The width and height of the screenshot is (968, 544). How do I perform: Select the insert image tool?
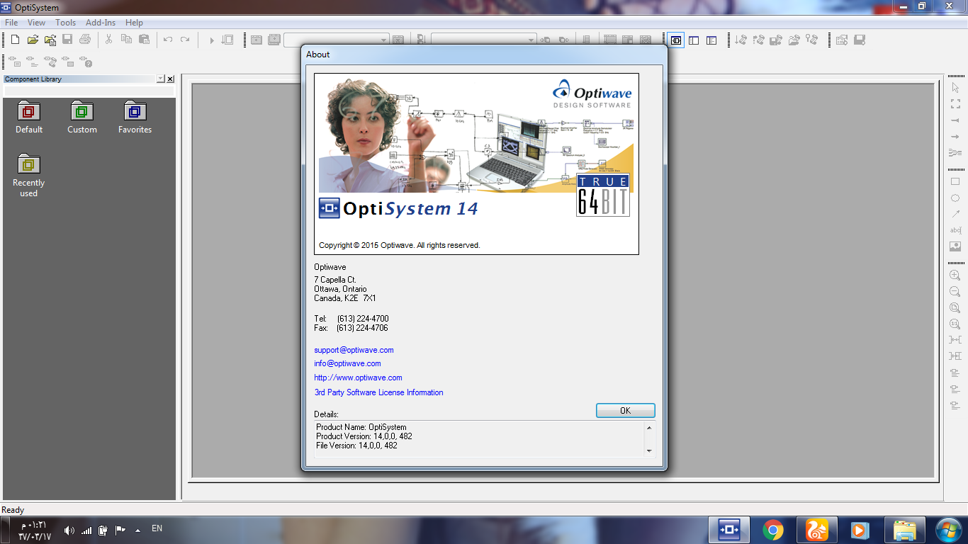point(955,246)
